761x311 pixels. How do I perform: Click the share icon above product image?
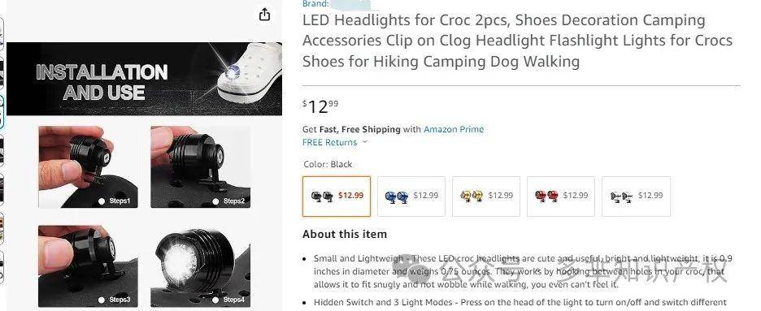264,15
